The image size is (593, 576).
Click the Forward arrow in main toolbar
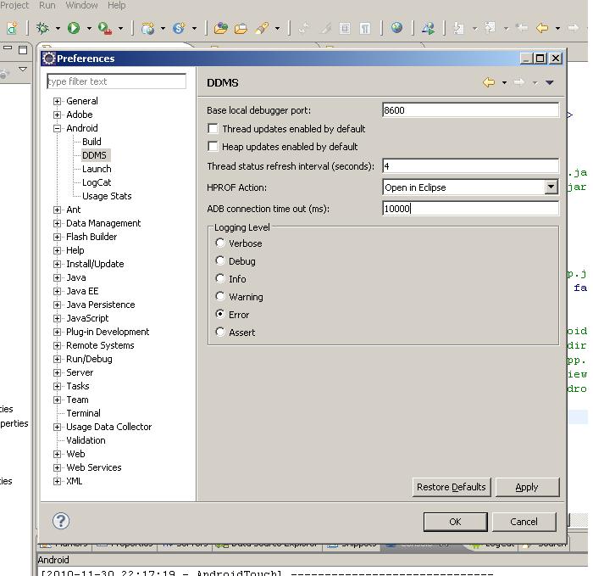(574, 28)
